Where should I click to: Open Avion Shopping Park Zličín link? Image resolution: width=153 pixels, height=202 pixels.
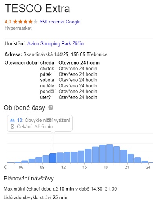point(55,43)
